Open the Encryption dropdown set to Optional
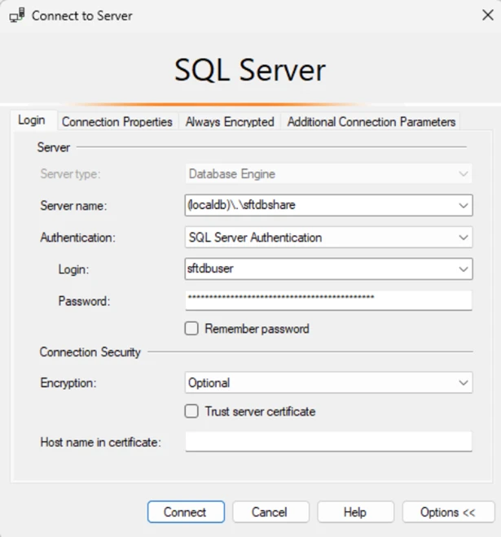The height and width of the screenshot is (537, 501). [328, 382]
